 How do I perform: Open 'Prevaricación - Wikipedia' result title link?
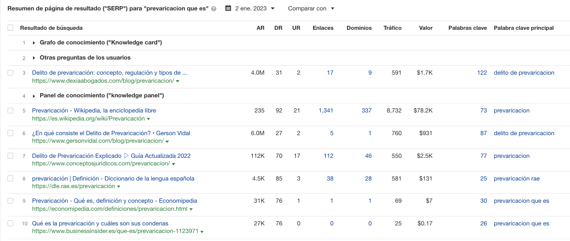tap(94, 111)
